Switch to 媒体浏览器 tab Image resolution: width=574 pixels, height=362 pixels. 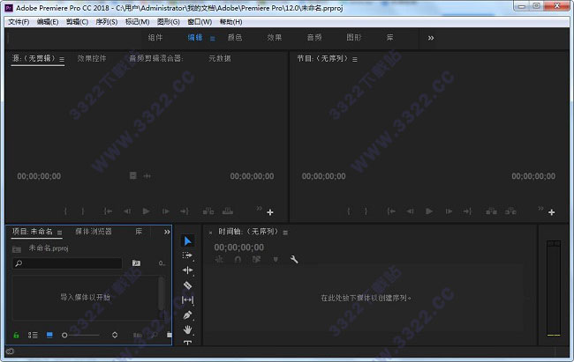pos(94,232)
